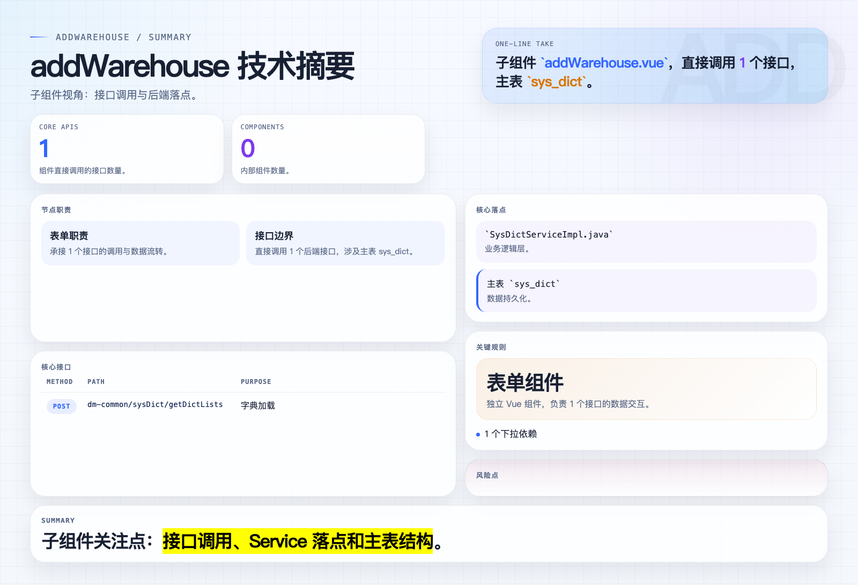Click the blue number 1 in CORE APIS
The width and height of the screenshot is (858, 585).
(44, 149)
